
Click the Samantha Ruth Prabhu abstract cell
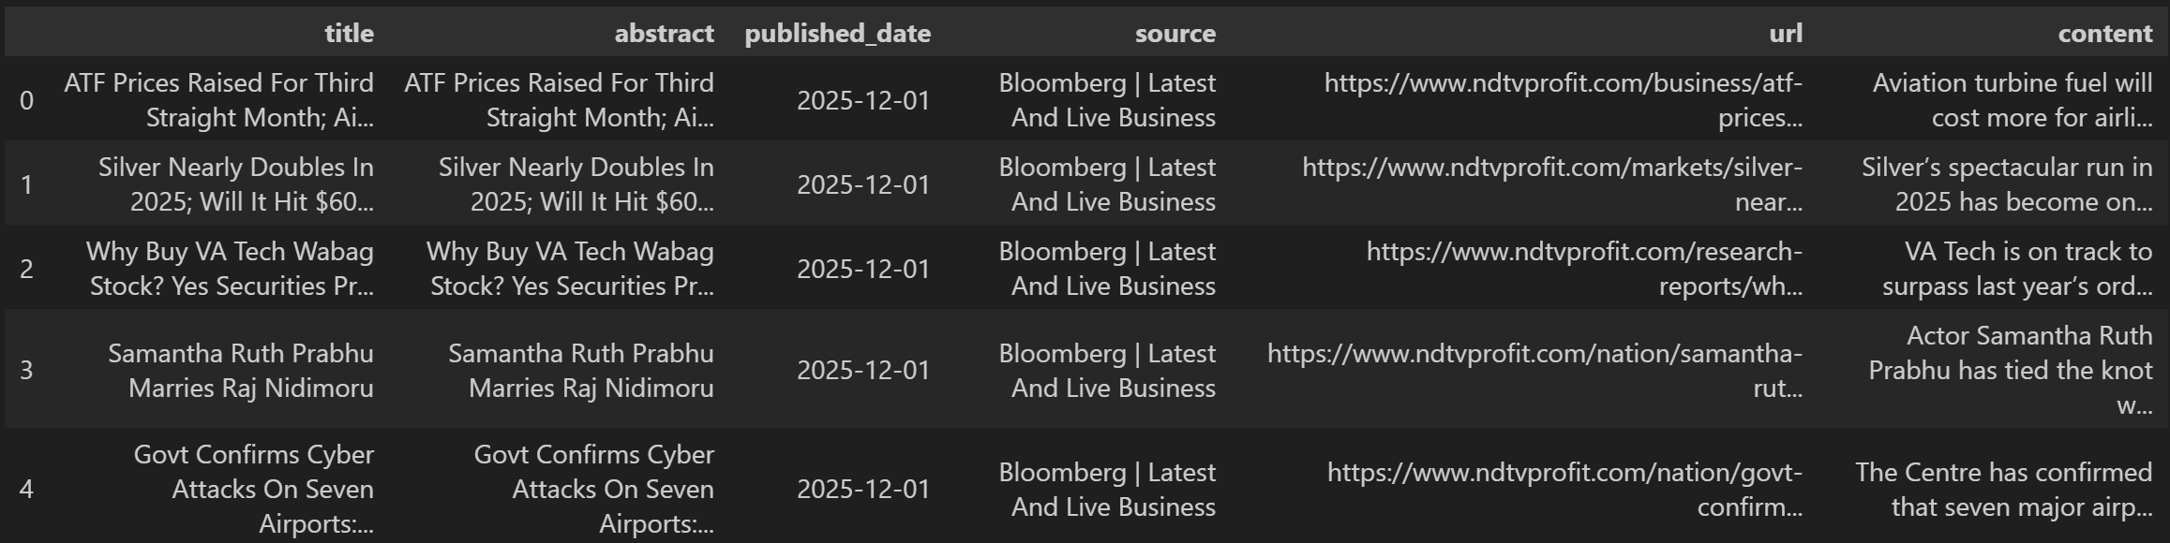(x=581, y=370)
